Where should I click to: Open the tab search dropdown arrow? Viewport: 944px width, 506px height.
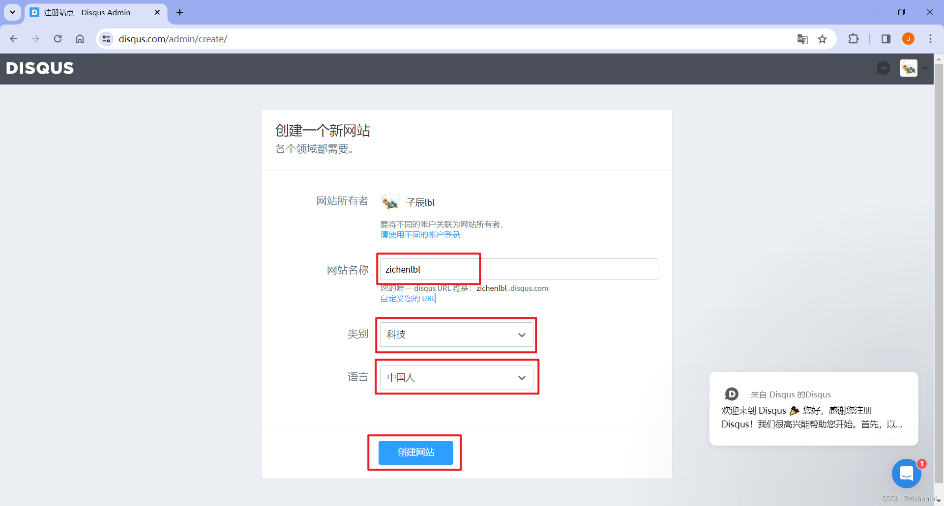coord(12,12)
